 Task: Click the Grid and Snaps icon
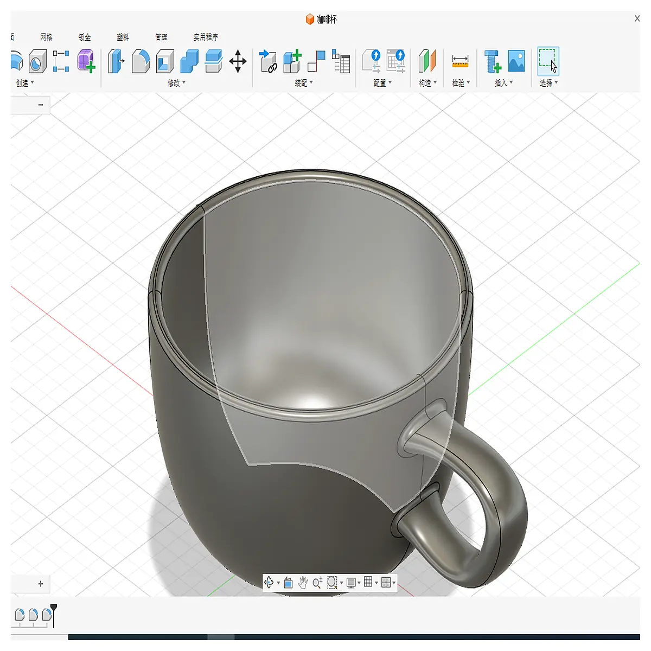[368, 582]
